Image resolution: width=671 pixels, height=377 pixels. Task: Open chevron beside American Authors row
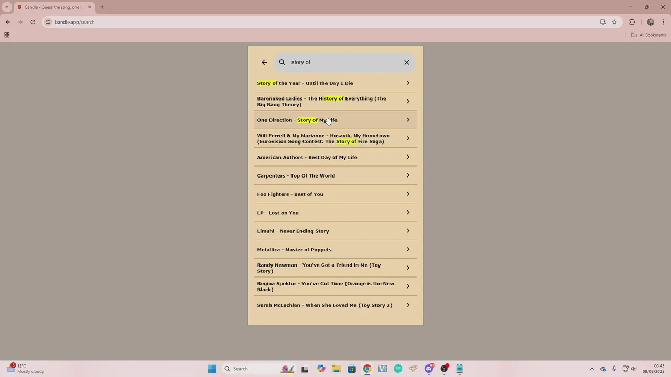(x=408, y=157)
